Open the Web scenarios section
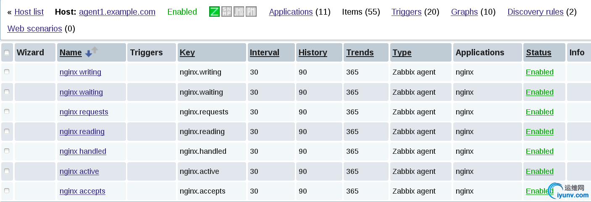591x202 pixels. [35, 28]
